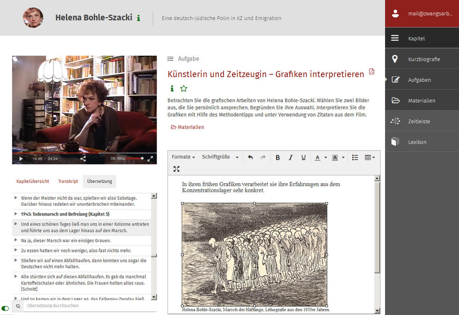
Task: Click the Materialien folder icon in sidebar
Action: tap(396, 101)
